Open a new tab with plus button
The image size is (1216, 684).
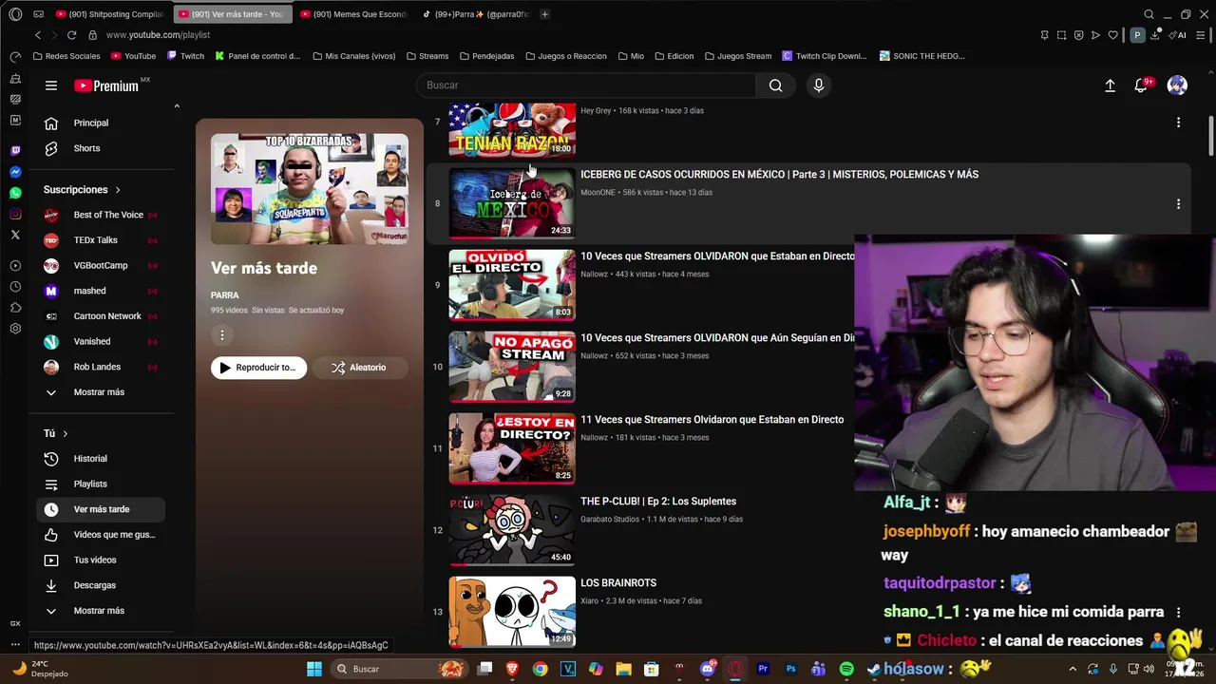pyautogui.click(x=544, y=14)
